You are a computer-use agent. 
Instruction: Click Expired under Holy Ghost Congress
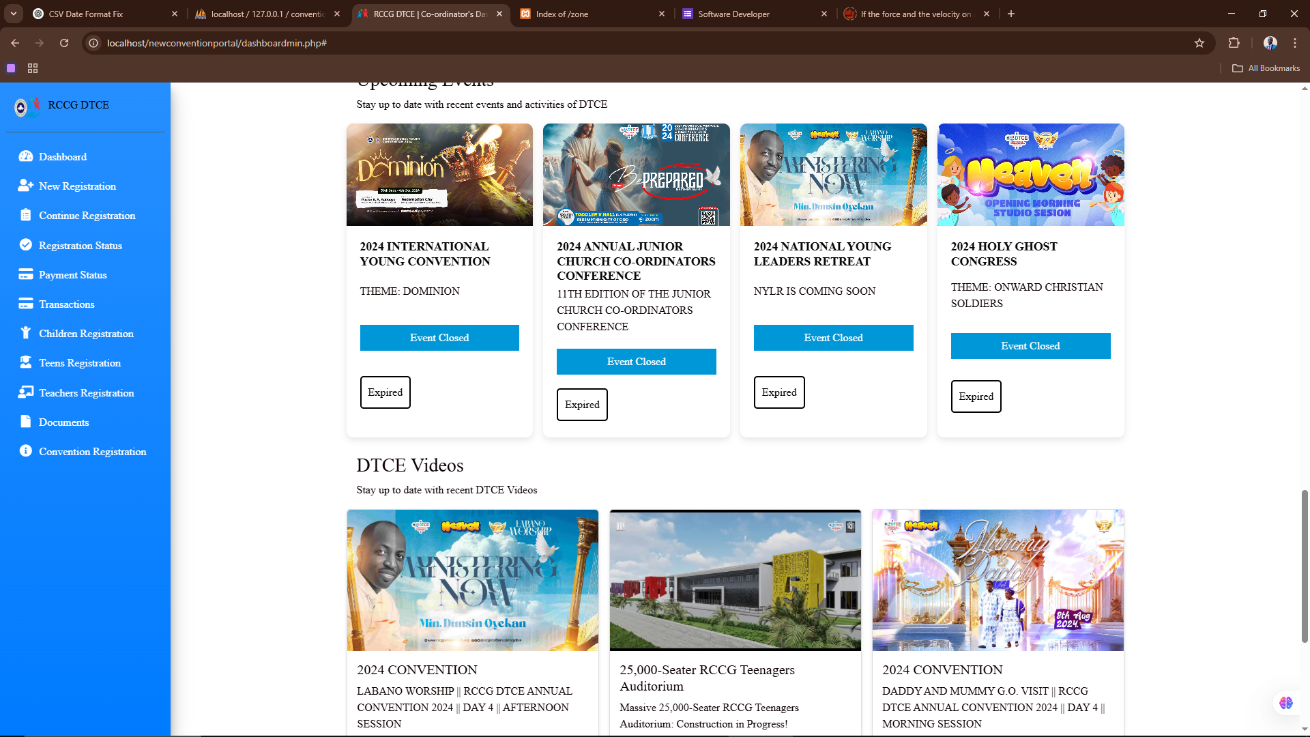click(x=976, y=396)
